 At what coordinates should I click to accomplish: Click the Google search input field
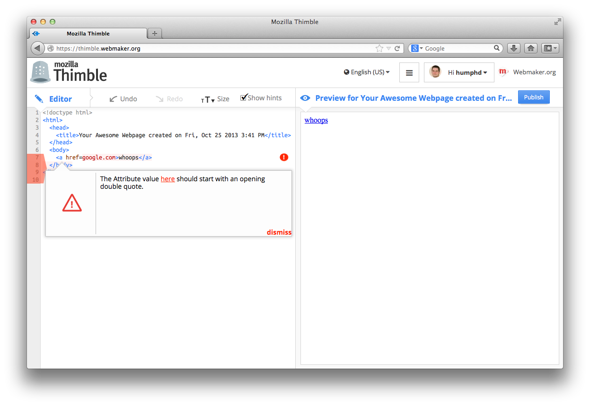coord(458,48)
